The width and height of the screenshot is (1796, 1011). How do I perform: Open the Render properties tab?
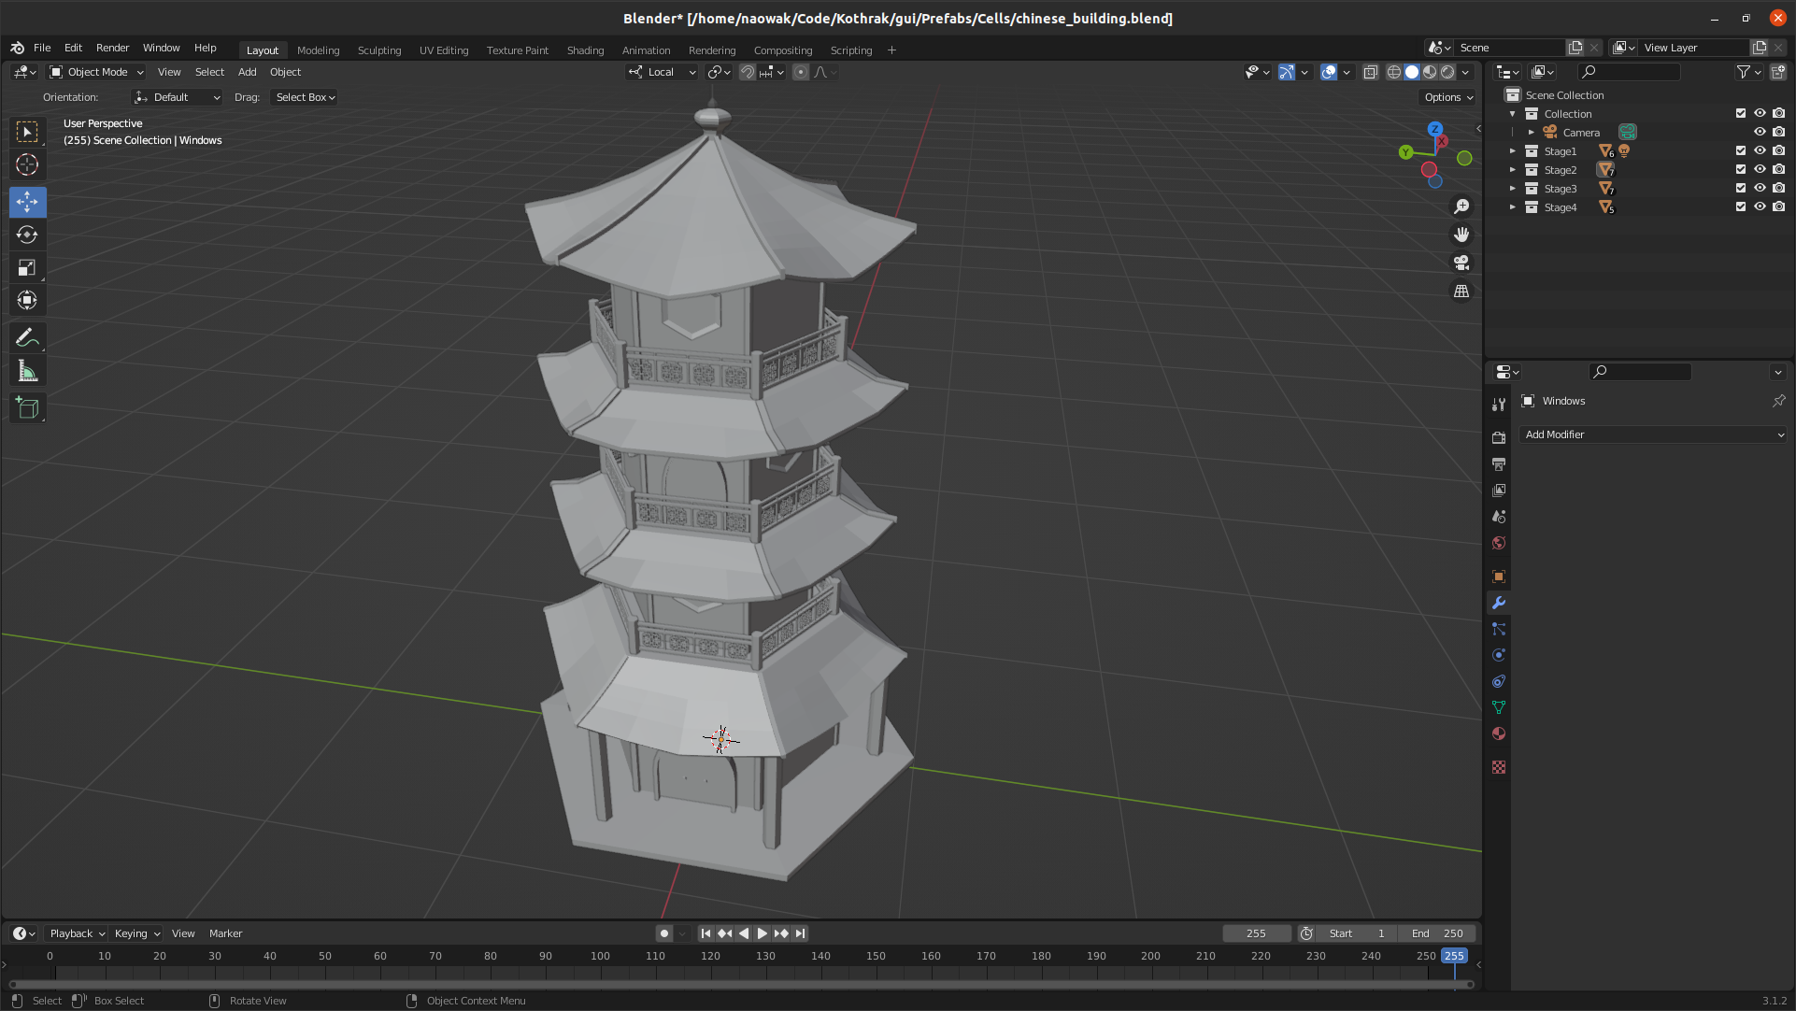[x=1499, y=437]
